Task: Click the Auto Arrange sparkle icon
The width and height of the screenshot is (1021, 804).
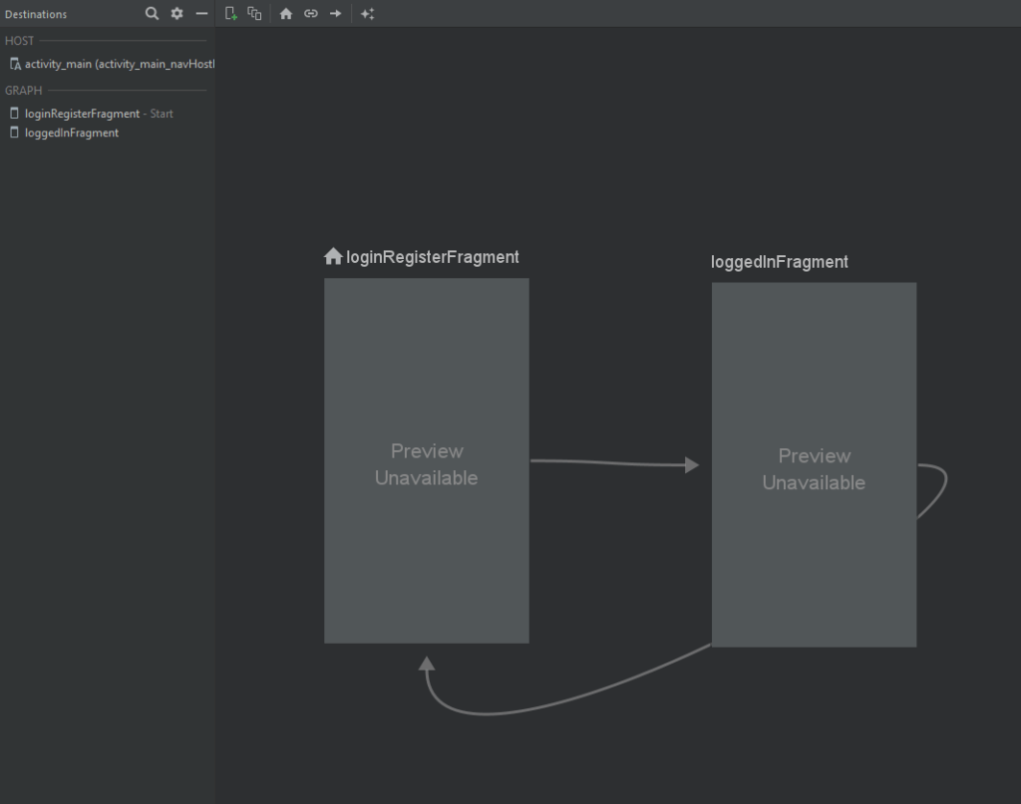Action: [x=367, y=14]
